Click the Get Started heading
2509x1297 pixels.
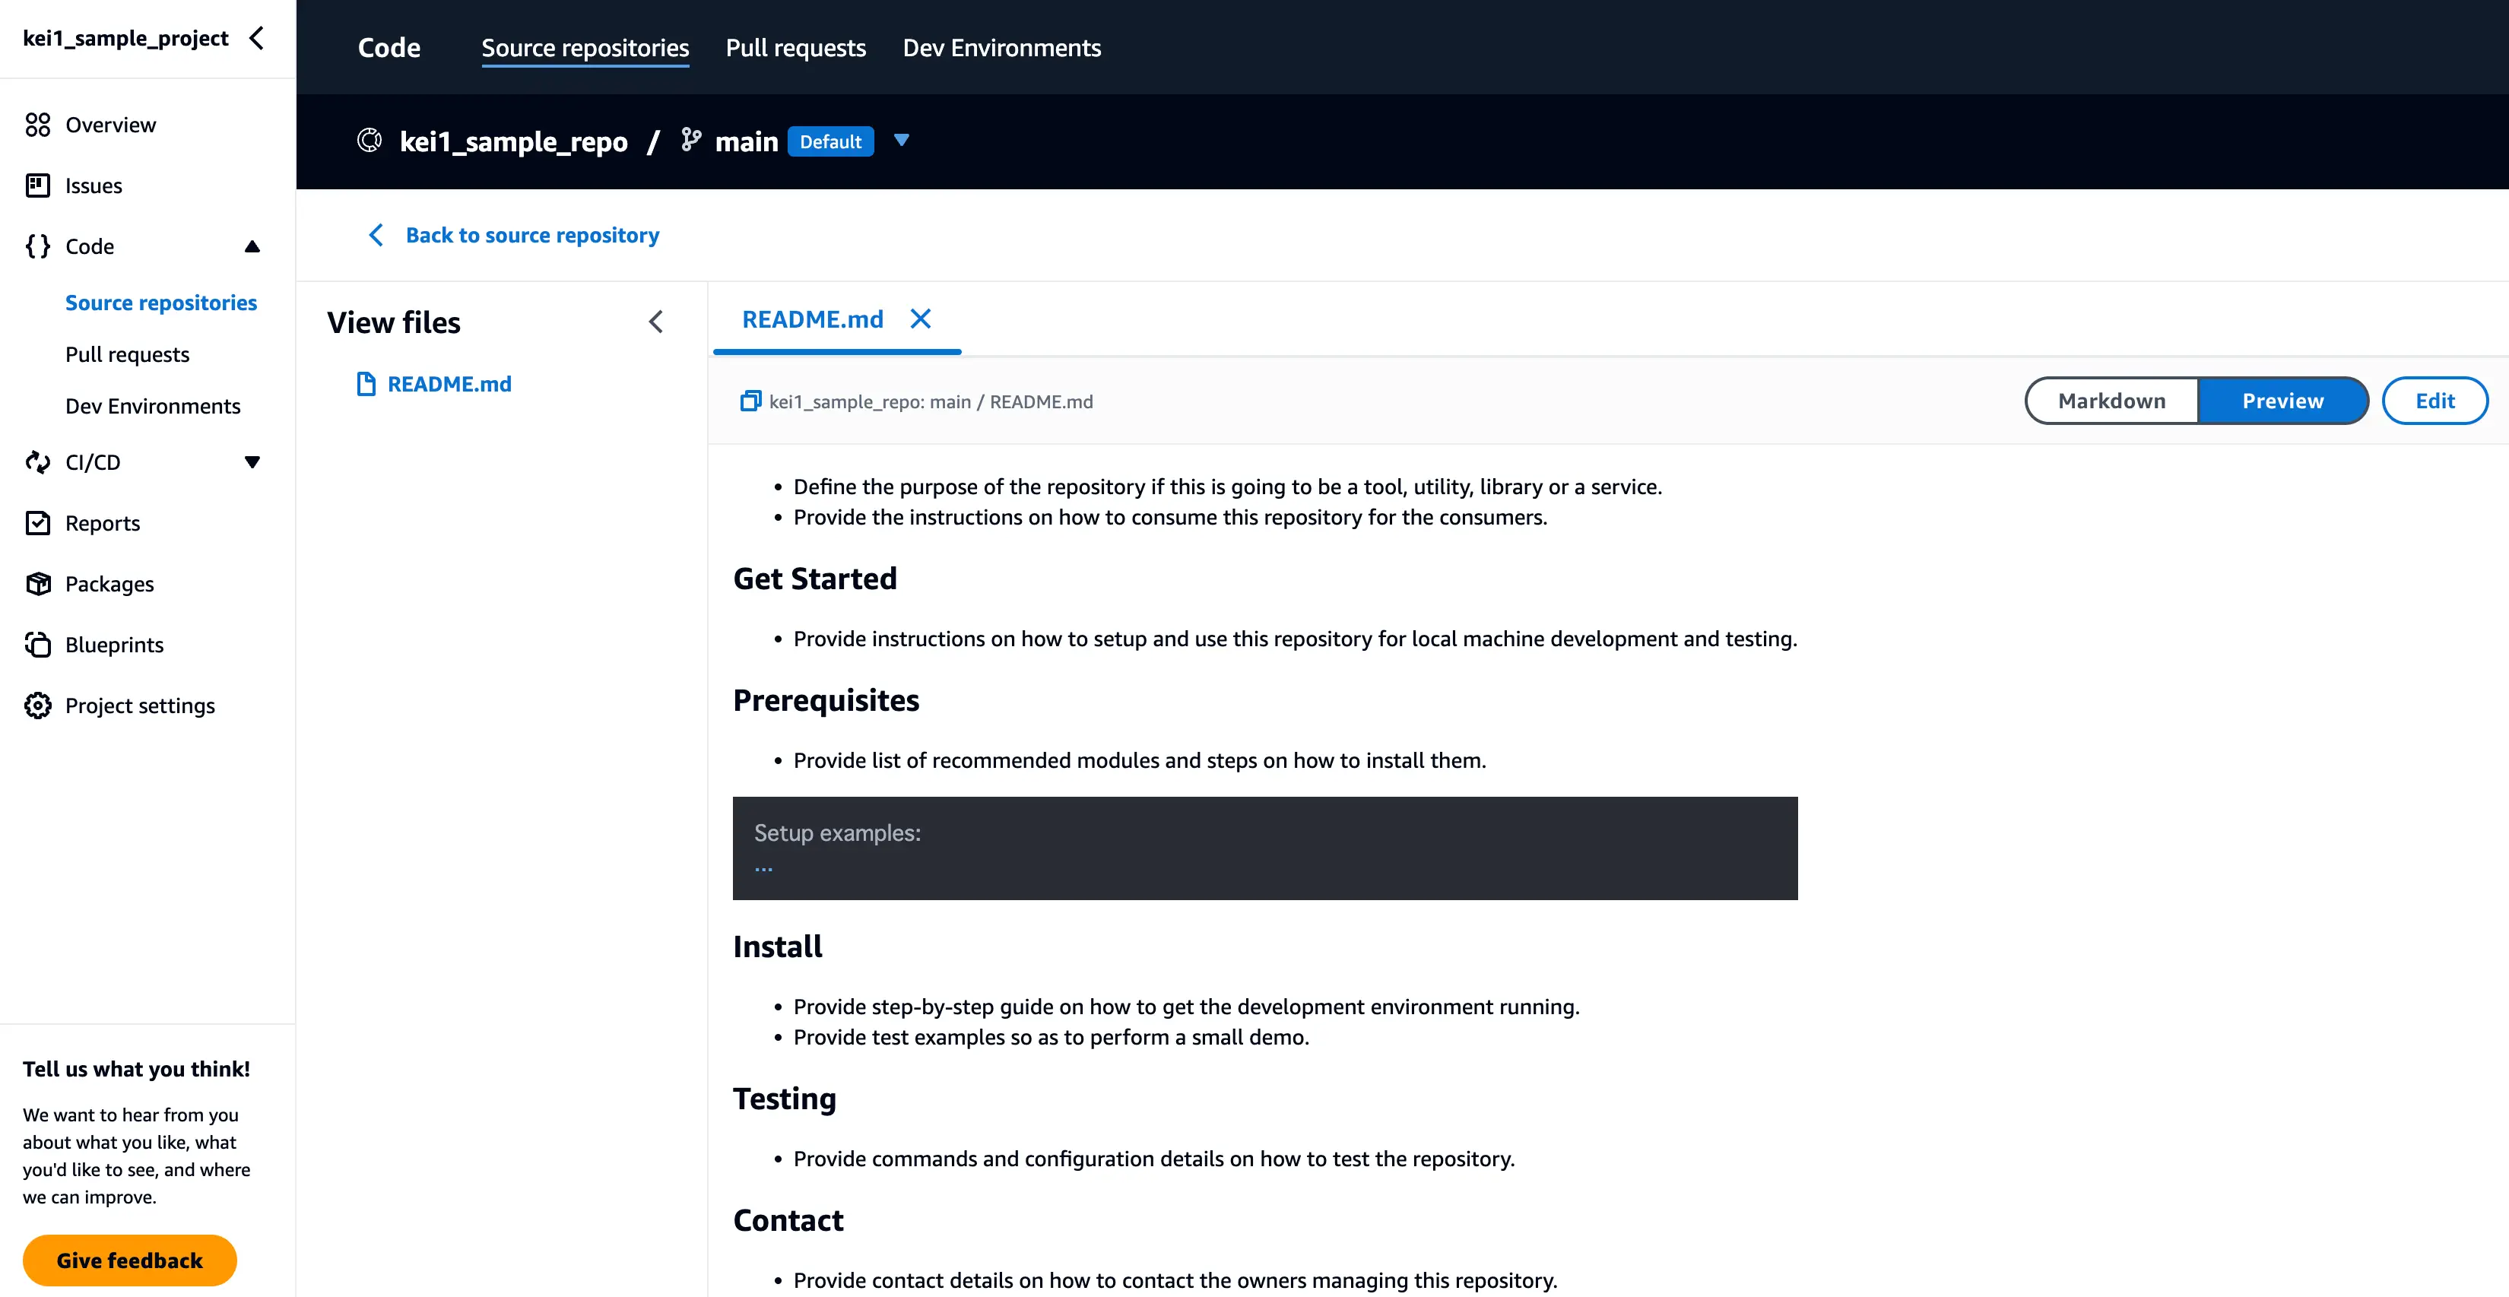pyautogui.click(x=815, y=579)
